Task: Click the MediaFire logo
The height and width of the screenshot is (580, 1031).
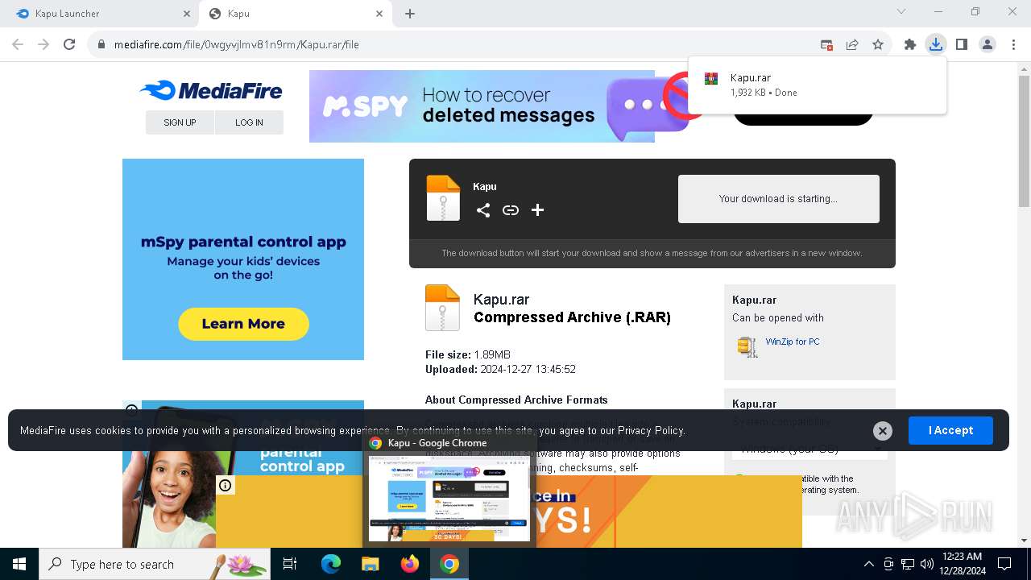Action: click(x=211, y=91)
